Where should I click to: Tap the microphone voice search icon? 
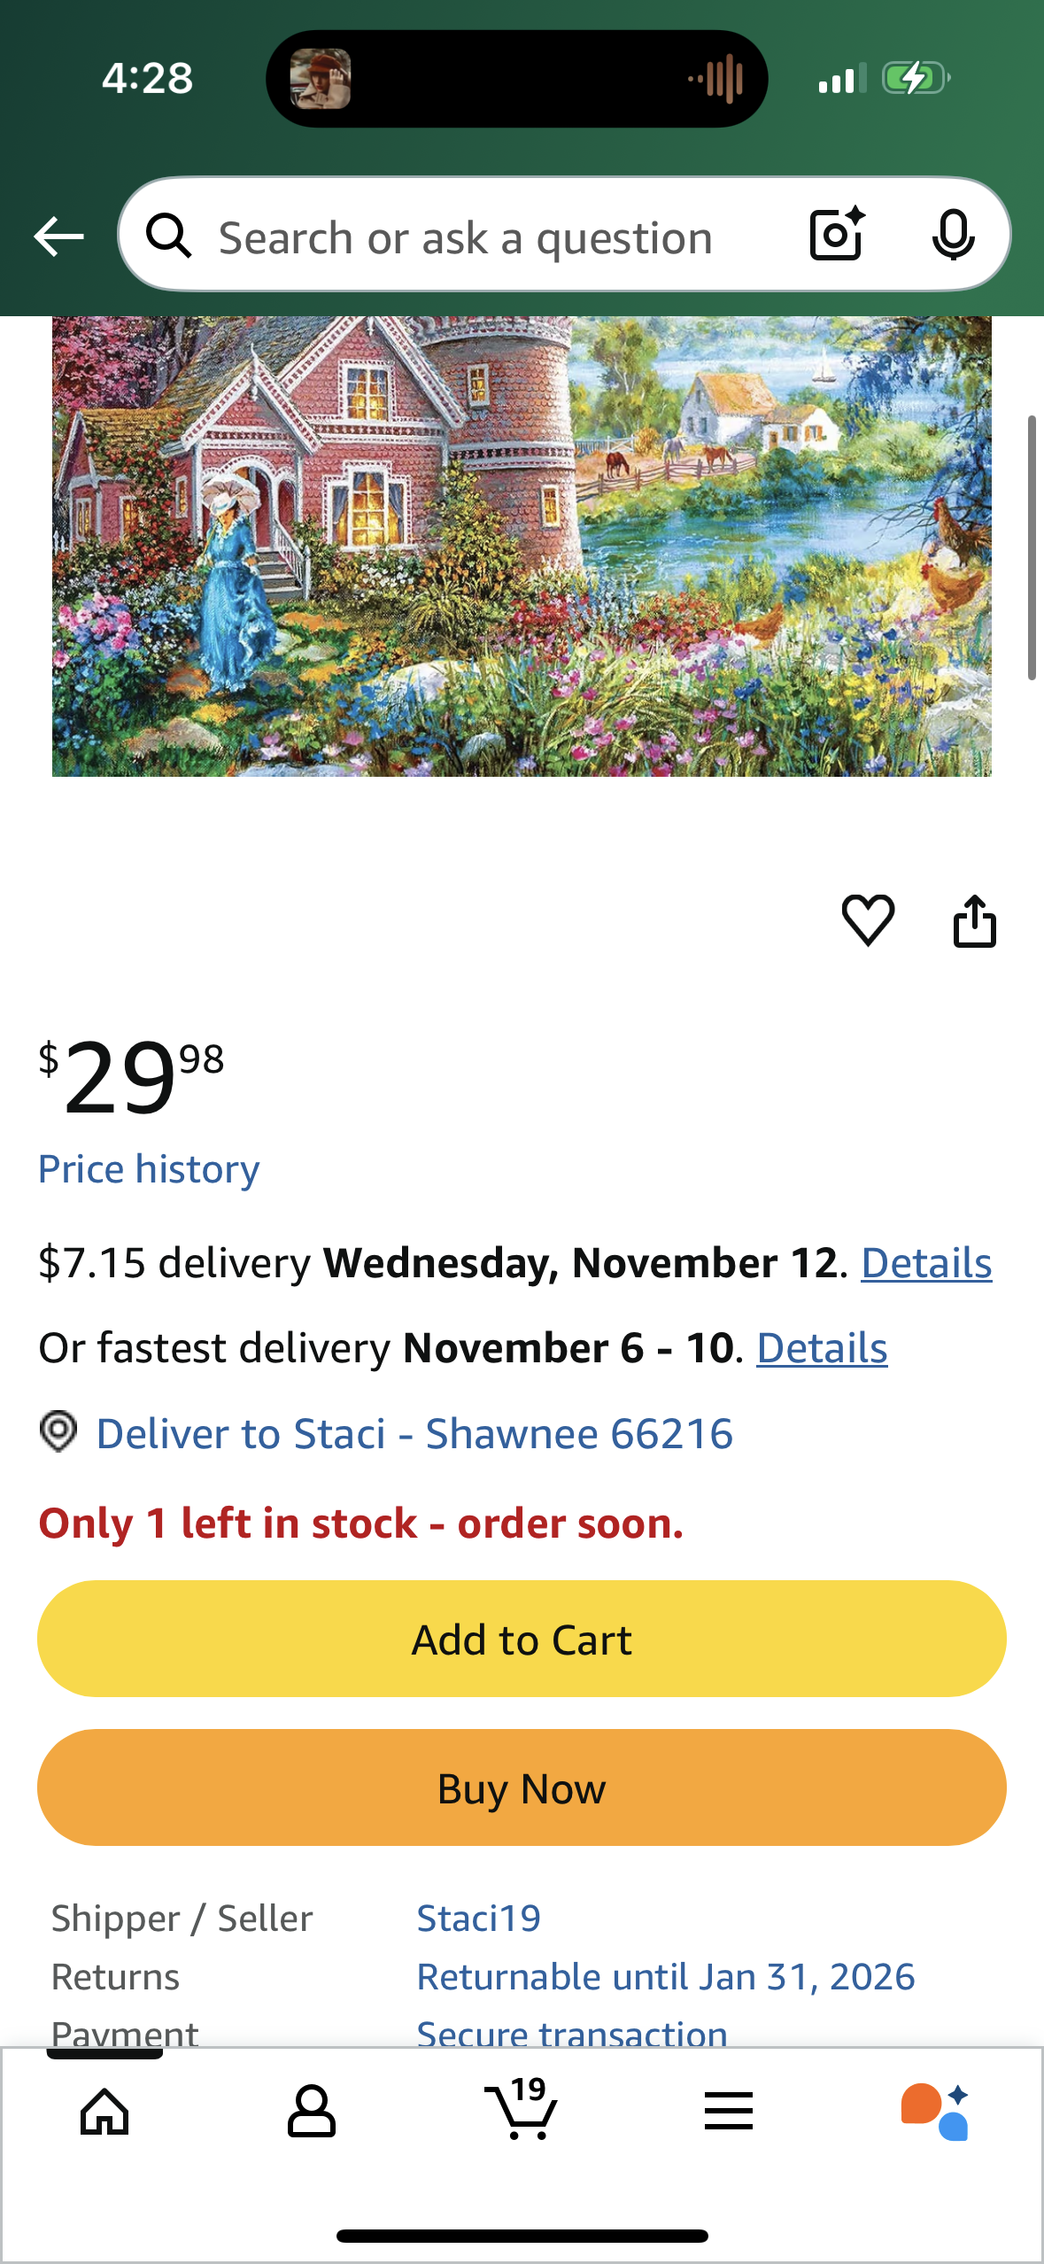[x=953, y=235]
